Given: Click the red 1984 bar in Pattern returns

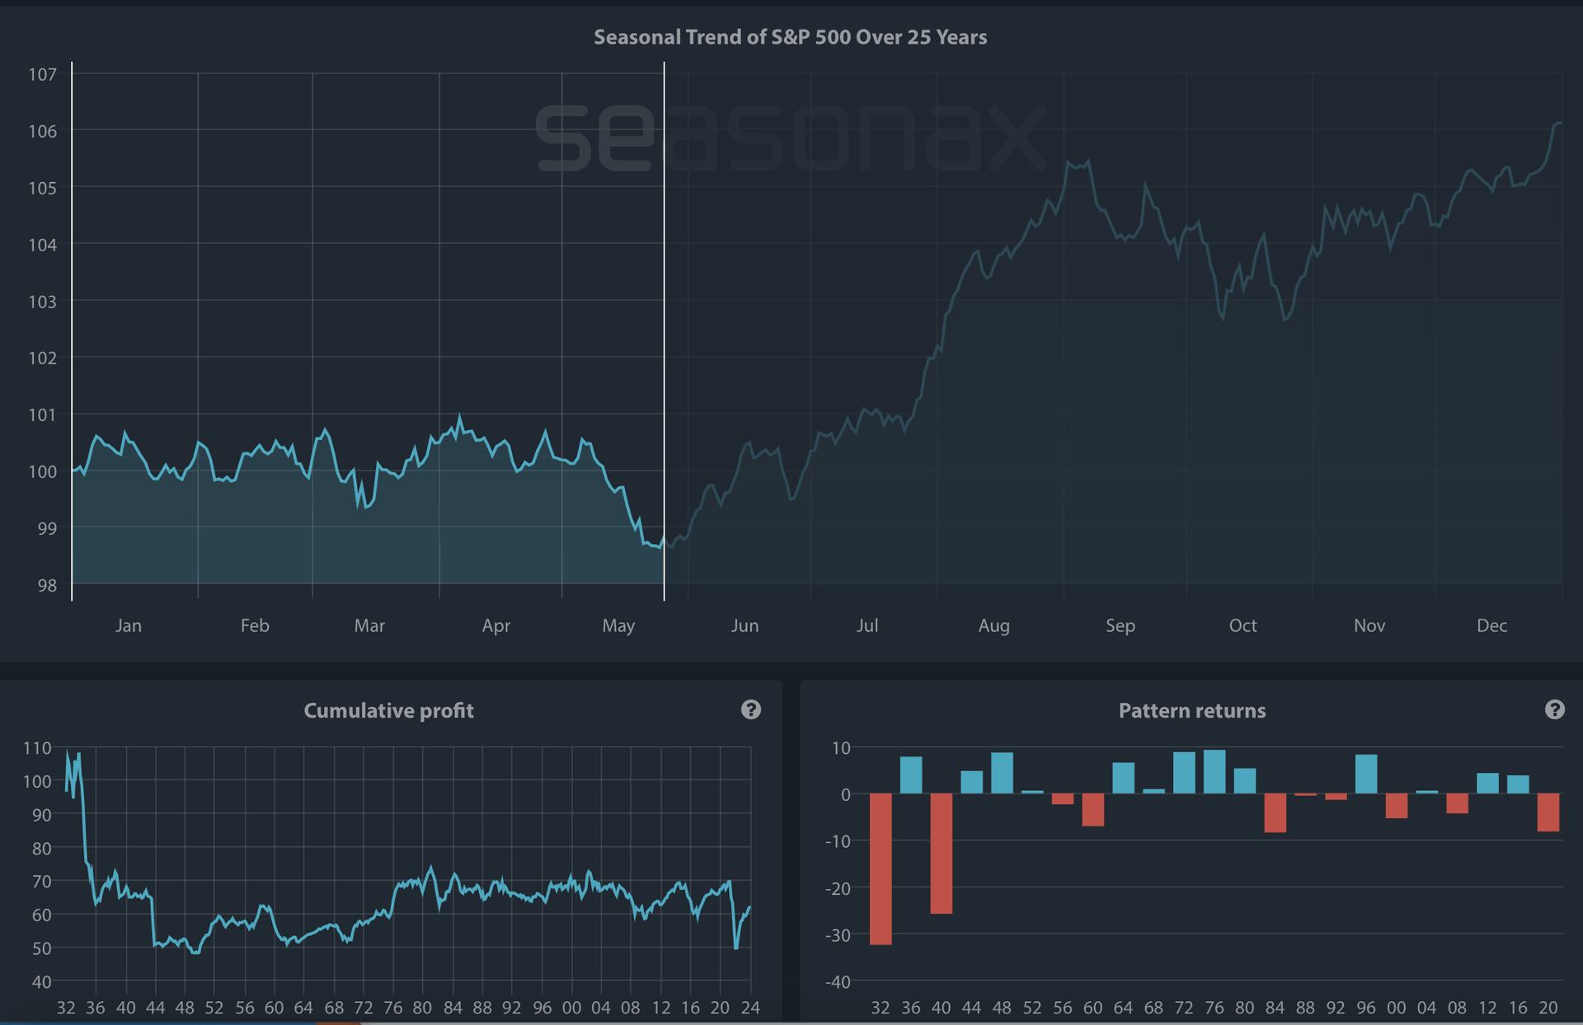Looking at the screenshot, I should [1275, 812].
